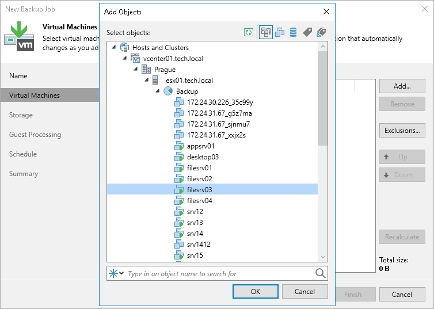Click the search magnifier icon
Screen dimensions: 434x309
[x=320, y=273]
